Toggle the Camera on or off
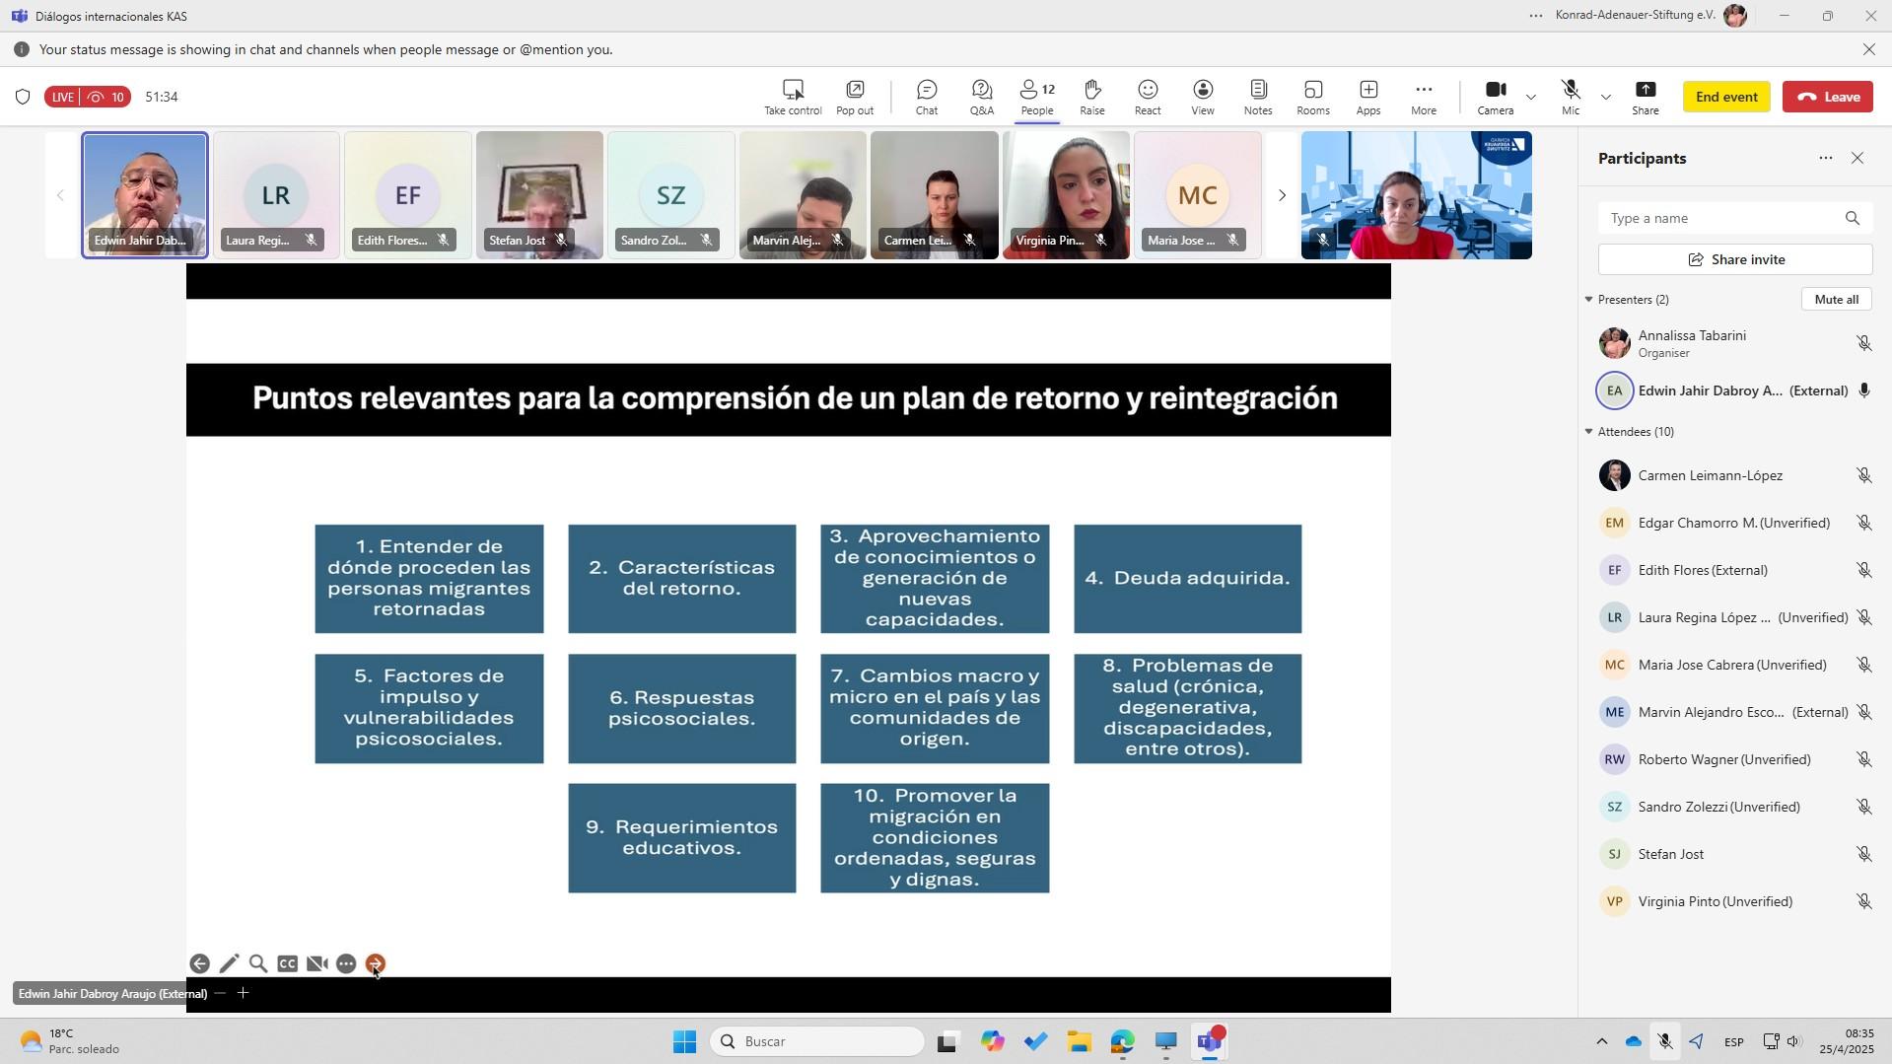The image size is (1892, 1064). [x=1495, y=97]
